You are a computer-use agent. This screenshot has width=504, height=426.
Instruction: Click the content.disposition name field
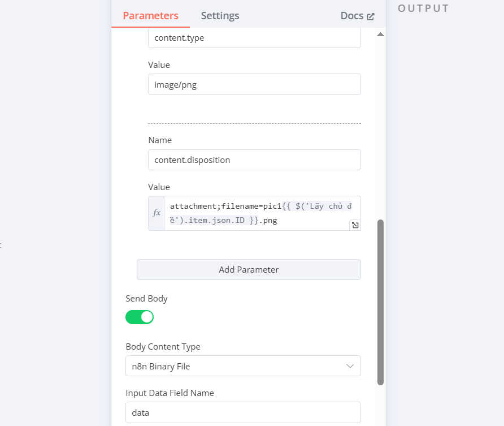click(254, 160)
